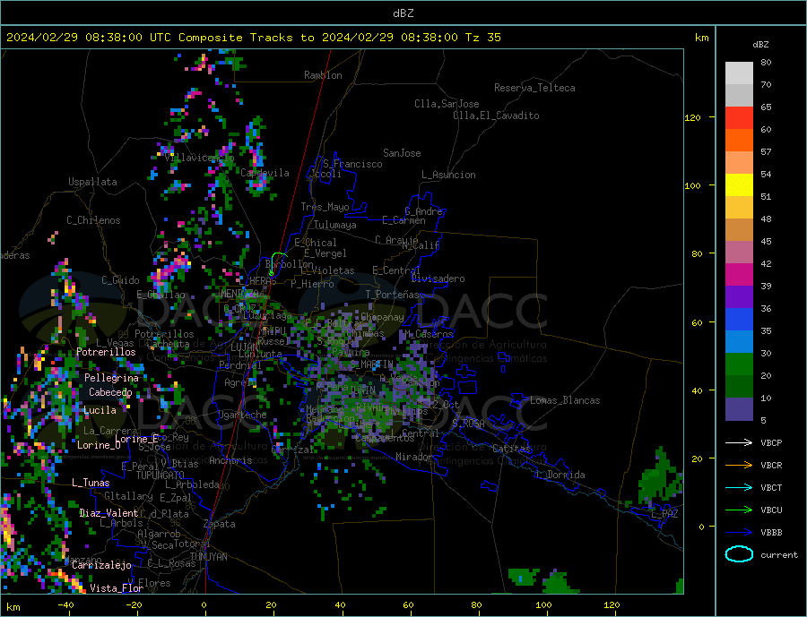Click the 'SanJose' map label
Screen dimensions: 807x617
tap(402, 153)
